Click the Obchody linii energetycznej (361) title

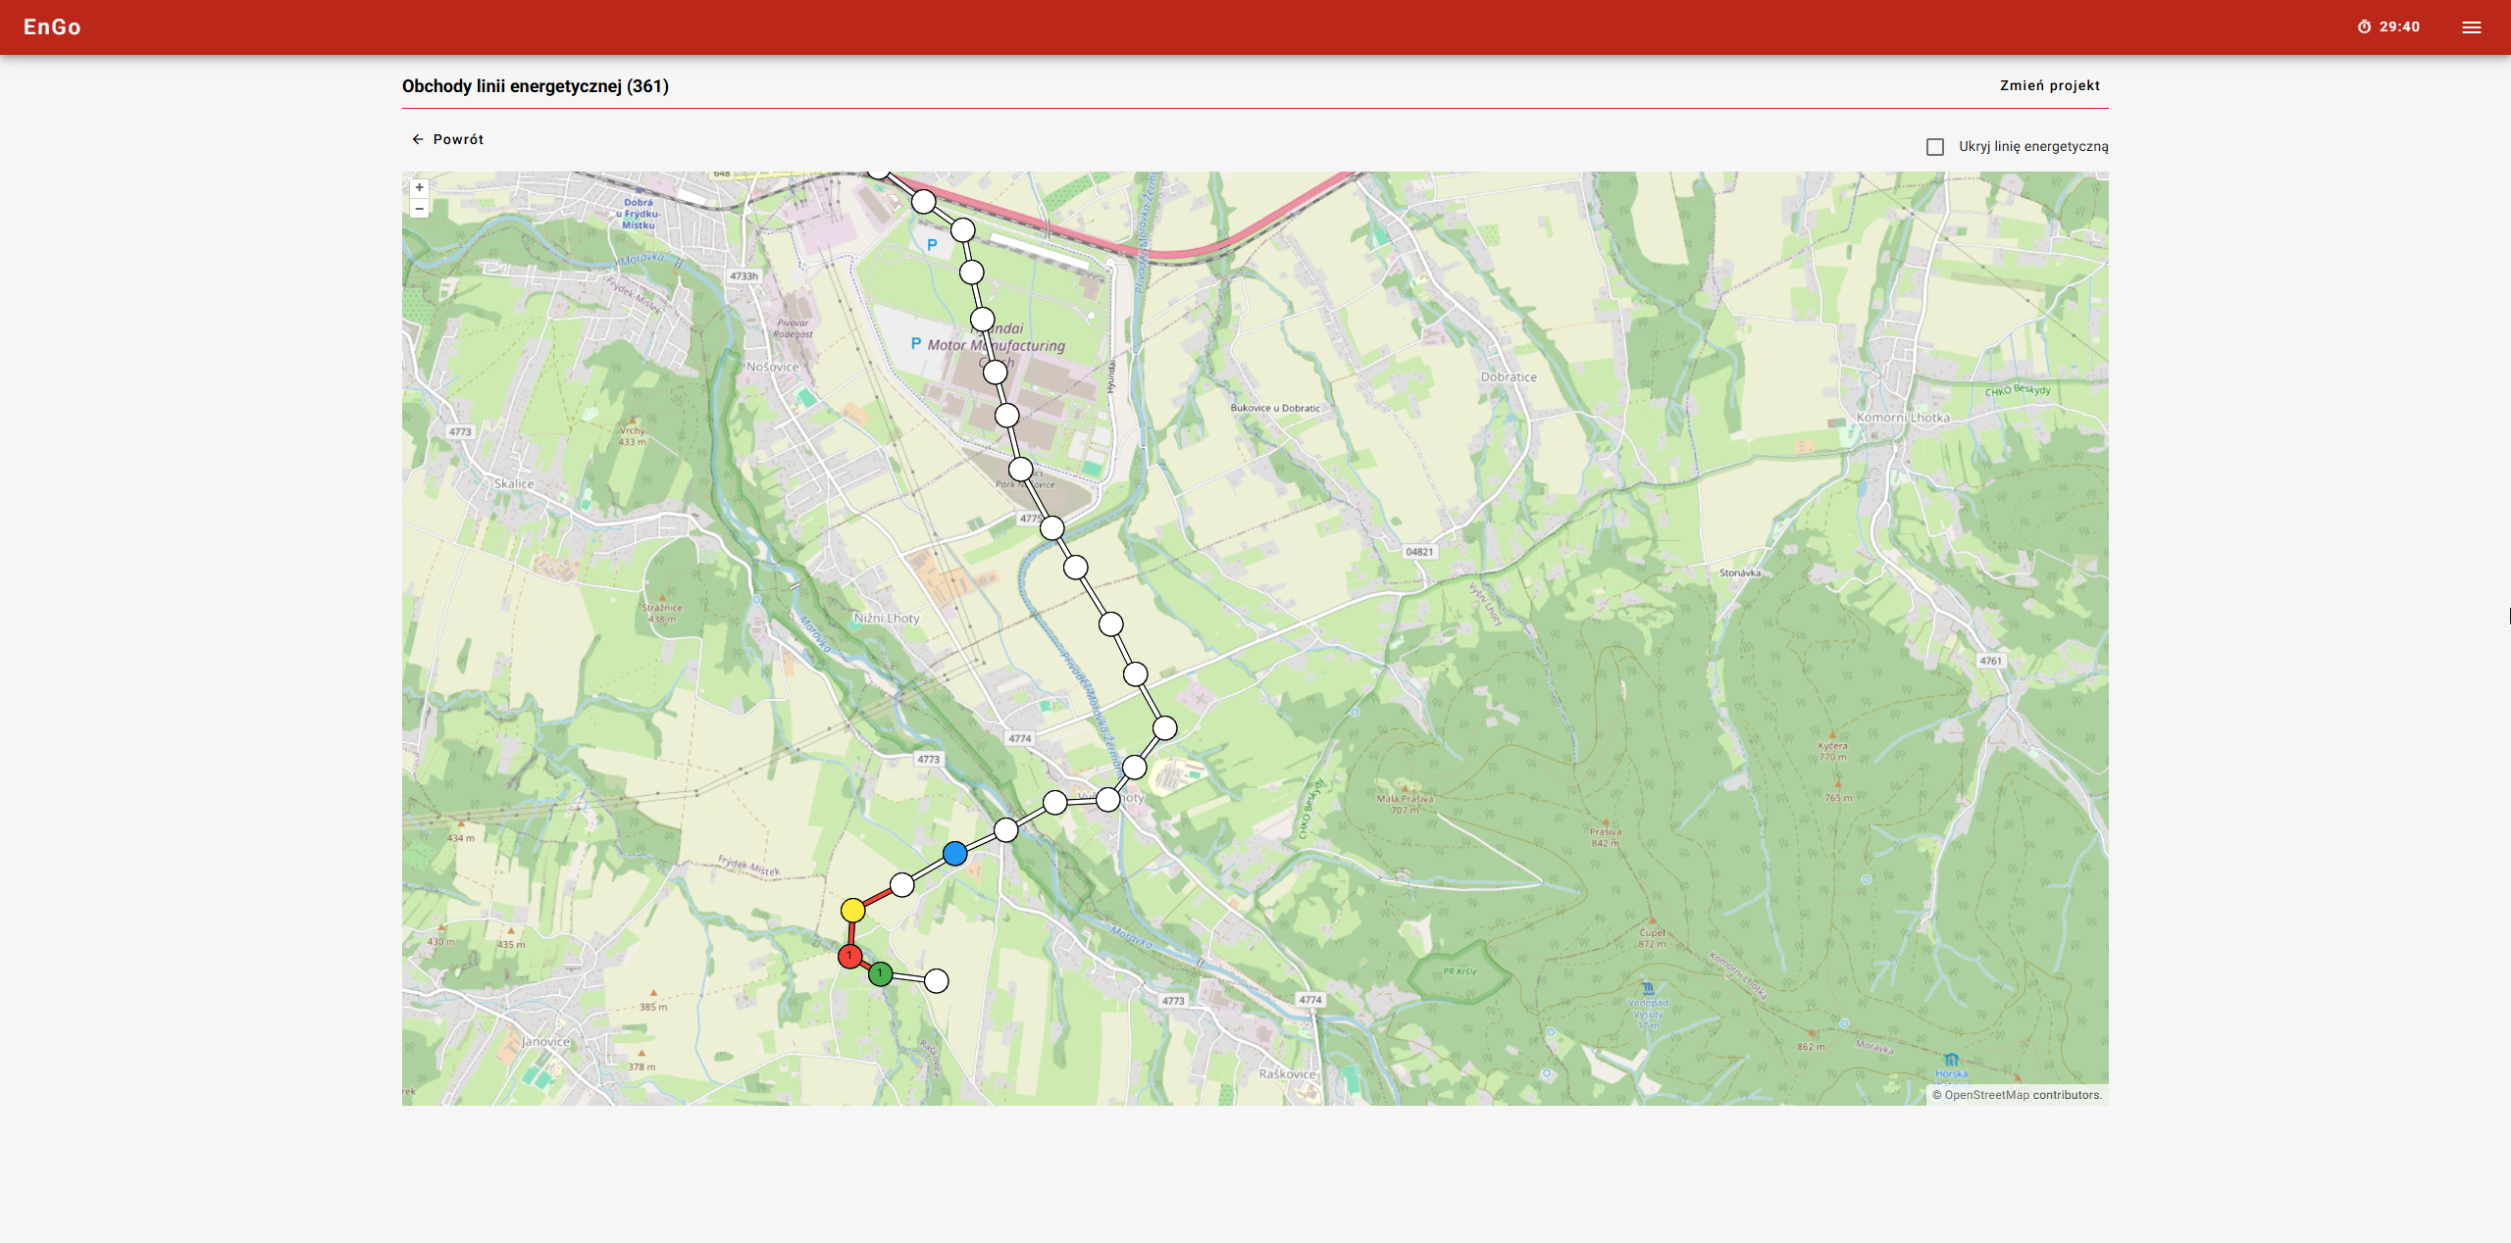535,86
